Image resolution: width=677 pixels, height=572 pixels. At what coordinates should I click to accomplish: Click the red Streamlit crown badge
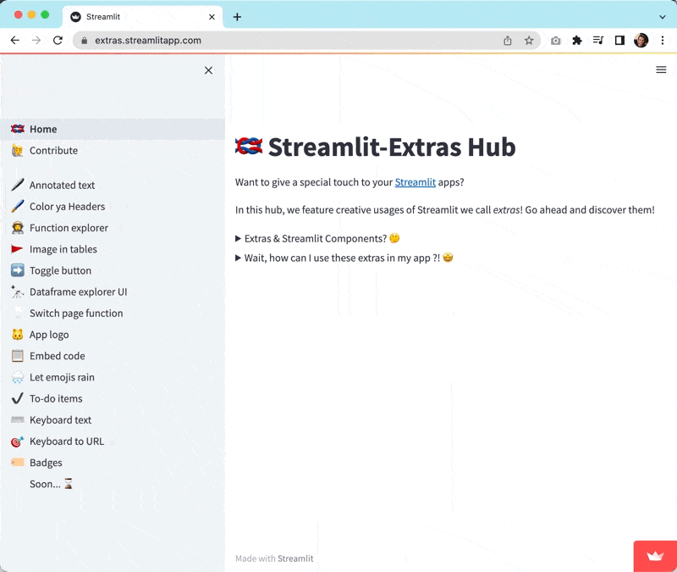(655, 556)
